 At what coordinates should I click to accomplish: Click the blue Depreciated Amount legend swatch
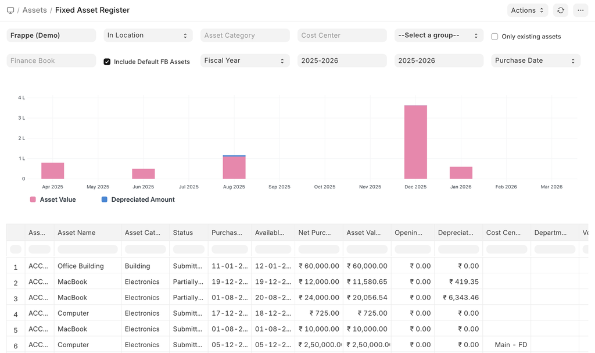click(105, 199)
